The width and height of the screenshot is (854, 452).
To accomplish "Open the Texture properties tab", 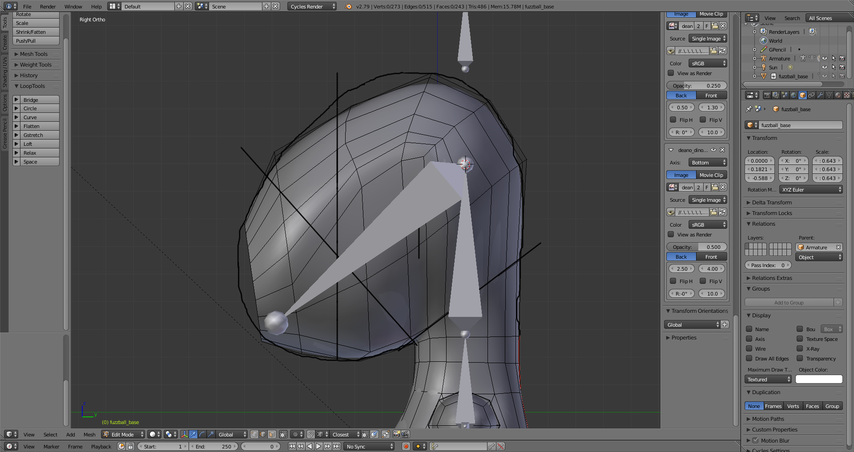I will tap(847, 95).
